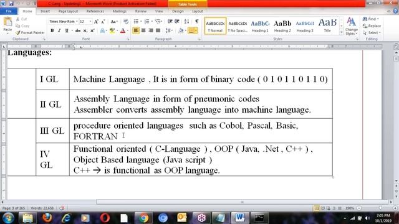Open the font name dropdown
The image size is (399, 224).
tap(77, 22)
